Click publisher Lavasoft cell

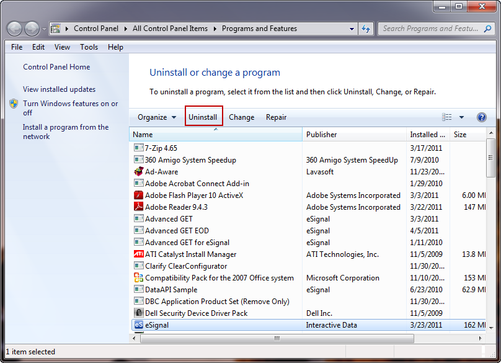point(320,172)
